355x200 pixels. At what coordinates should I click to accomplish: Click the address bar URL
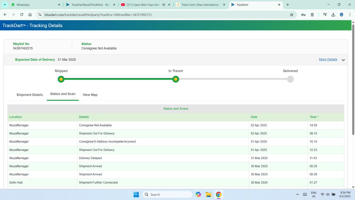pyautogui.click(x=98, y=15)
